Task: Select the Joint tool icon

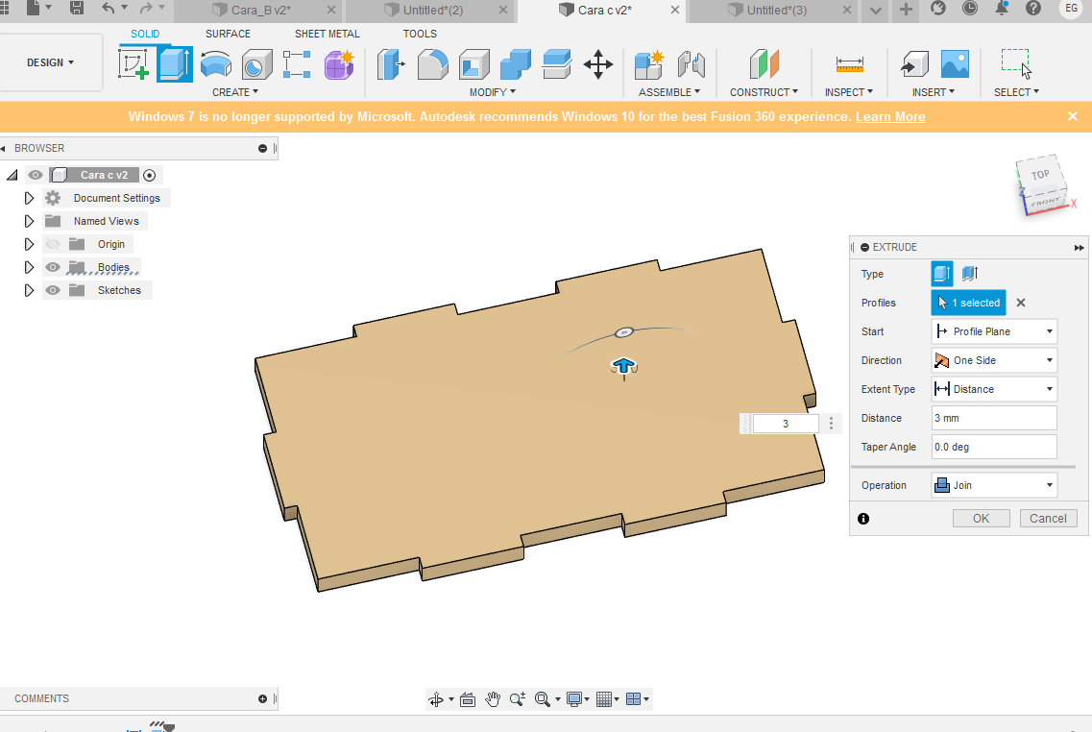Action: coord(691,64)
